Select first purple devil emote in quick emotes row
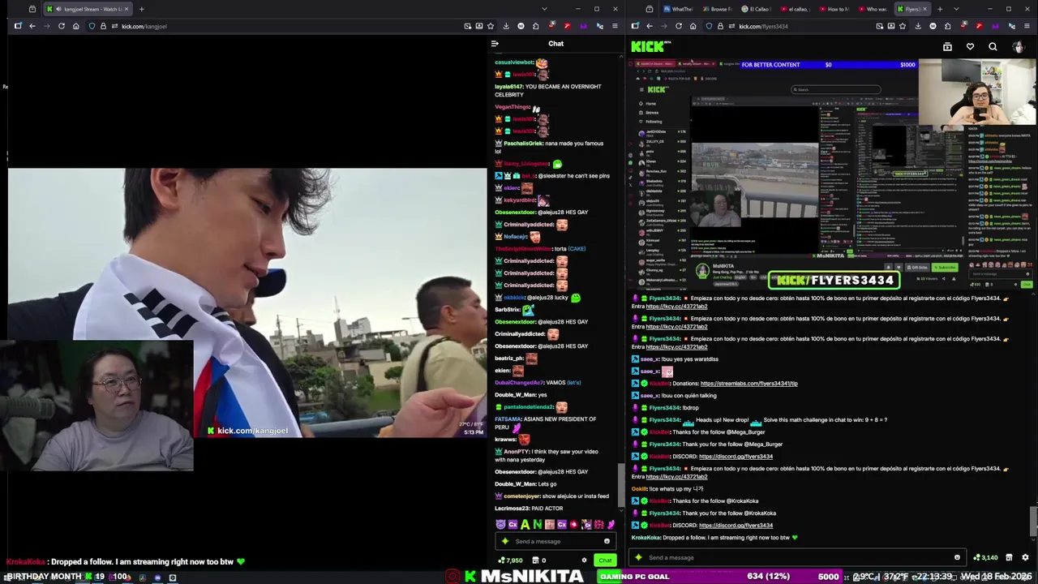 (x=500, y=525)
